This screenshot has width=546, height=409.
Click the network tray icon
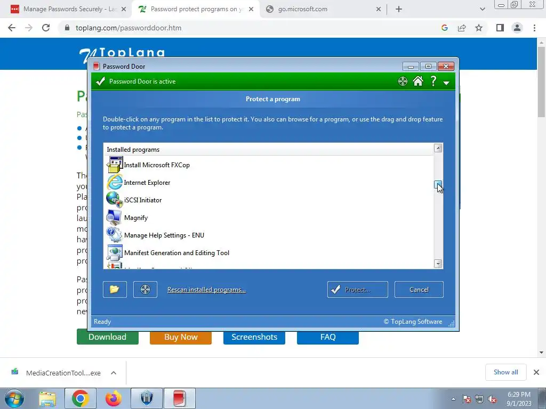(x=479, y=399)
